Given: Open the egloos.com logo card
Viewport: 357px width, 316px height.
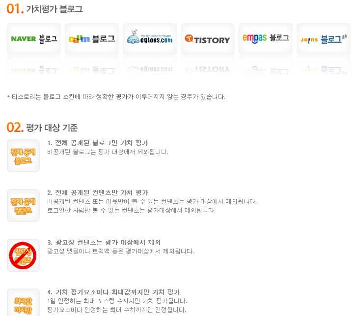Looking at the screenshot, I should point(150,39).
